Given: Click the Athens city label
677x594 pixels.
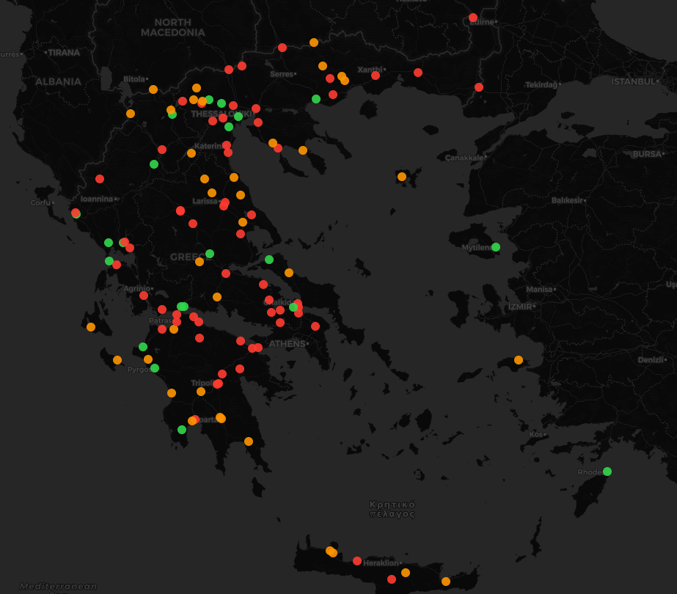Looking at the screenshot, I should pyautogui.click(x=287, y=344).
